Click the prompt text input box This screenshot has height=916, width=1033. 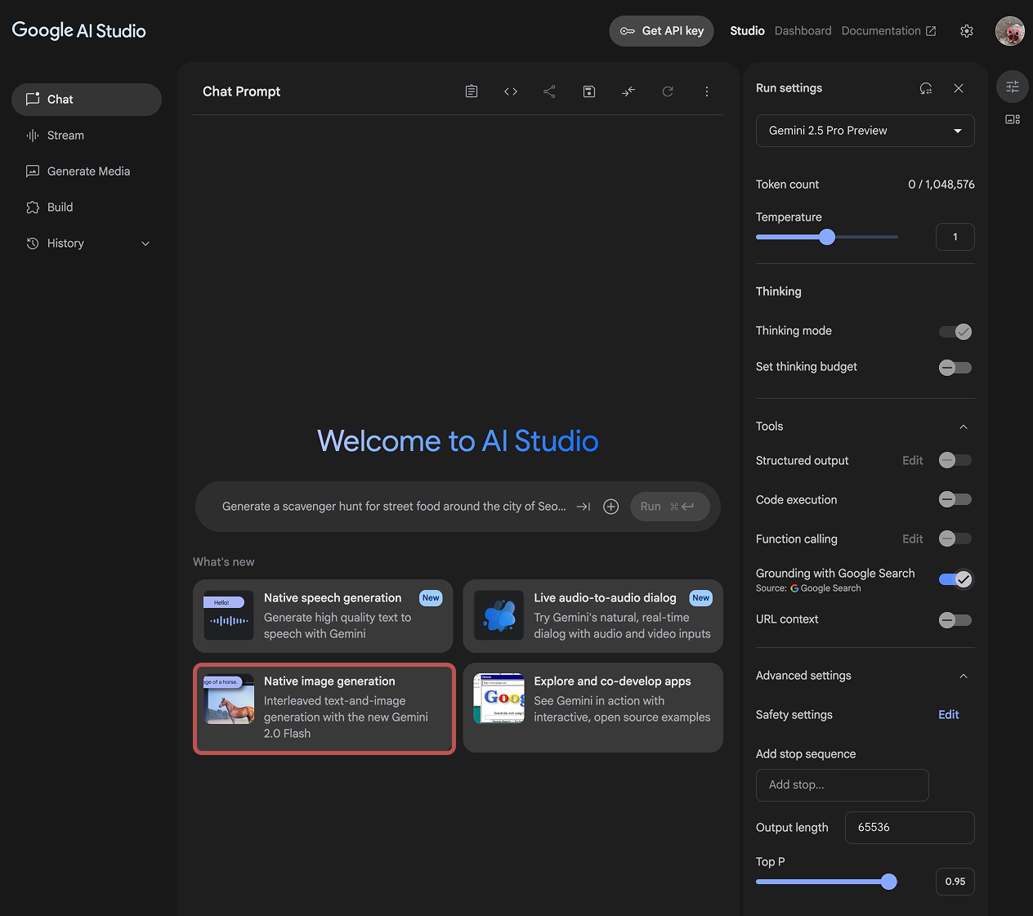coord(394,507)
